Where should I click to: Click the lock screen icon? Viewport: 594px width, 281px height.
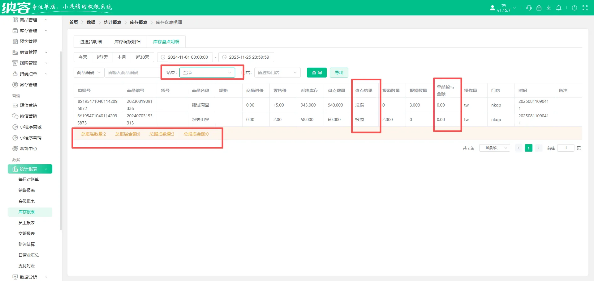pos(539,8)
